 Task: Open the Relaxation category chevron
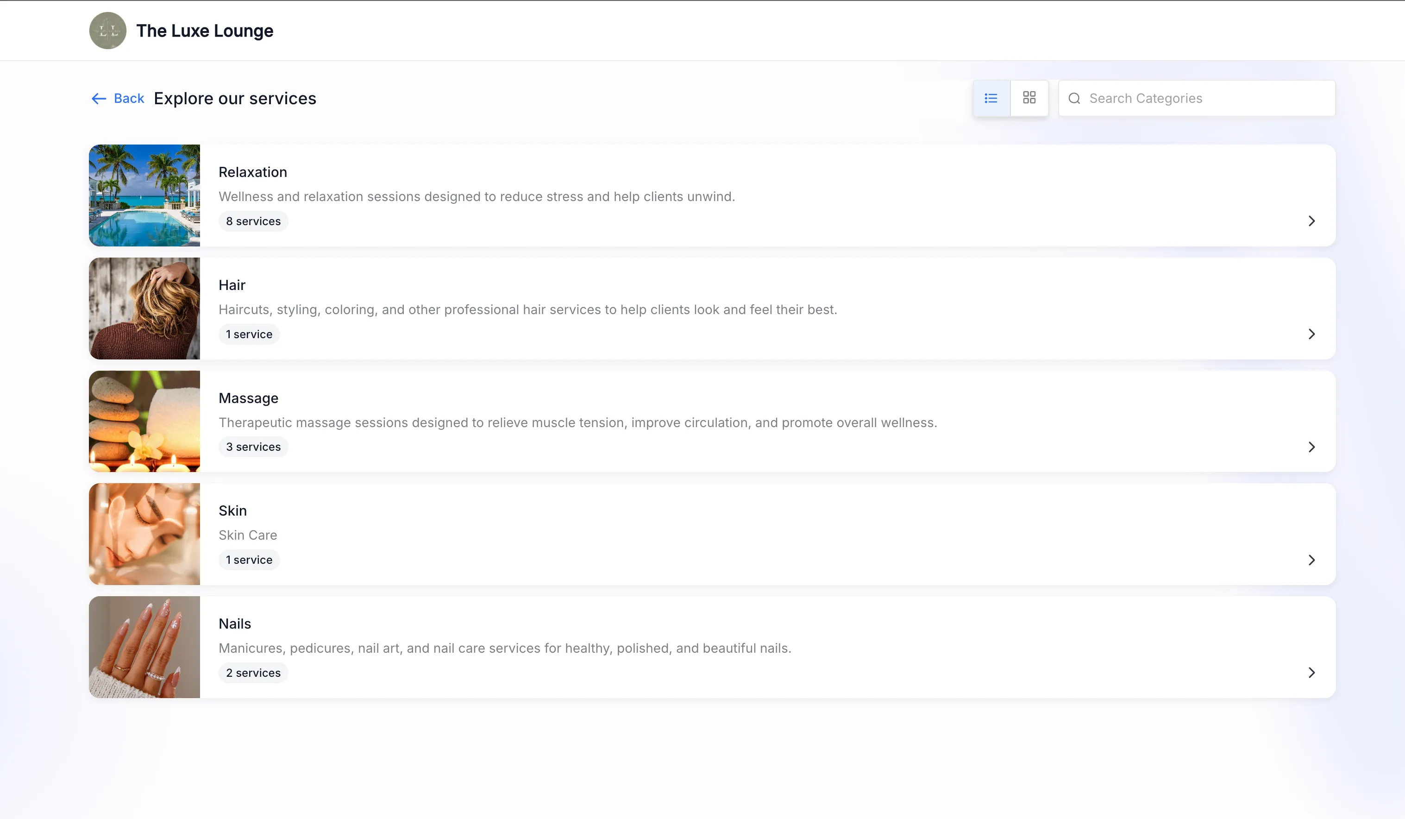1311,221
